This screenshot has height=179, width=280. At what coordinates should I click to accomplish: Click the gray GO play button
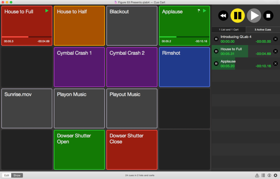pyautogui.click(x=254, y=16)
